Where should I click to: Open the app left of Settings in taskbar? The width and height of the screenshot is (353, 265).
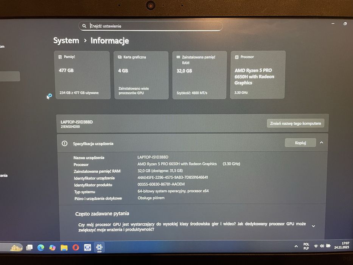[x=87, y=248]
